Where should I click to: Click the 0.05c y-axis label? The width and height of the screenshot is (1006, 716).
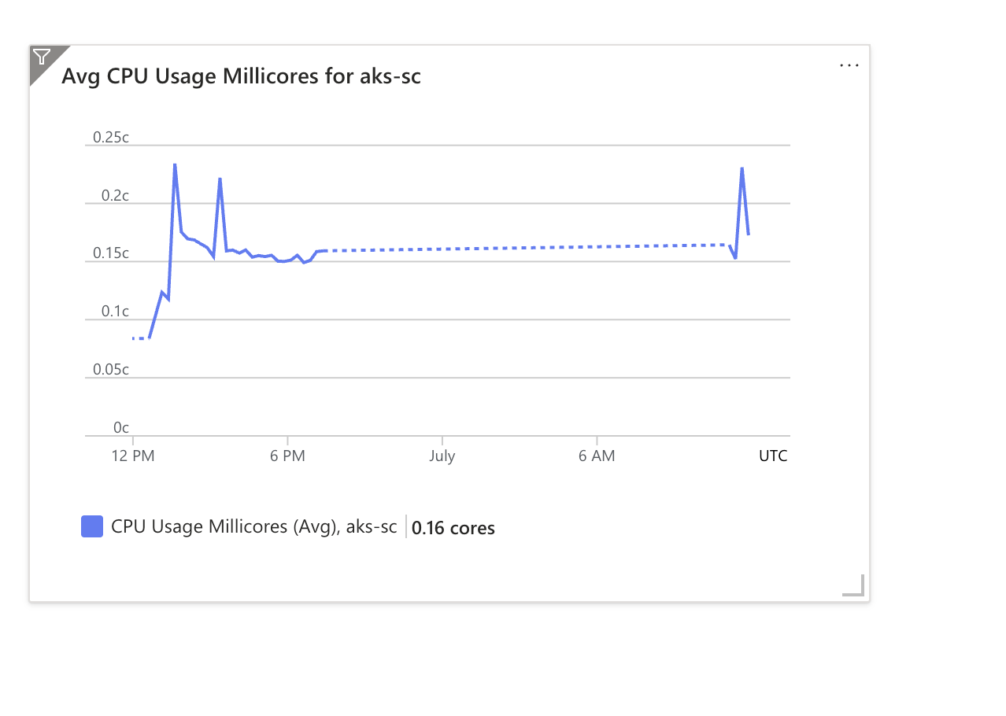111,370
